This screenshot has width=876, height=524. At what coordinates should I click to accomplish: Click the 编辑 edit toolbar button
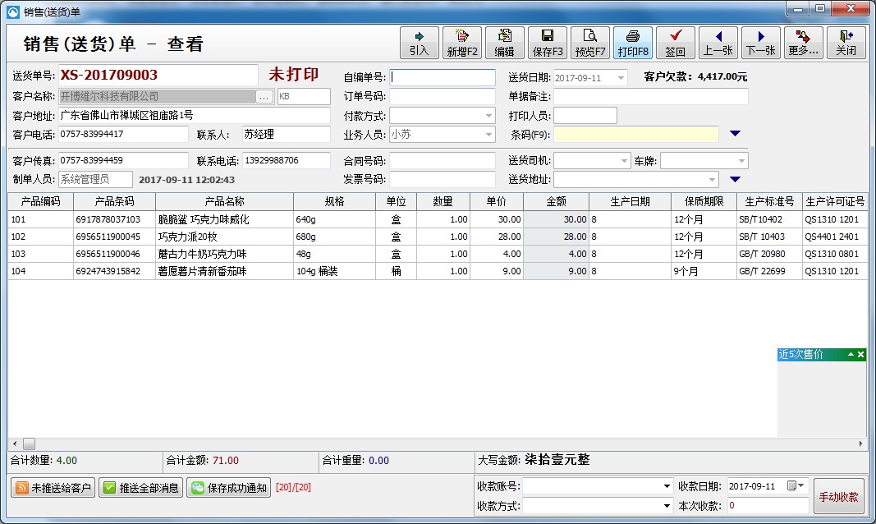(504, 43)
